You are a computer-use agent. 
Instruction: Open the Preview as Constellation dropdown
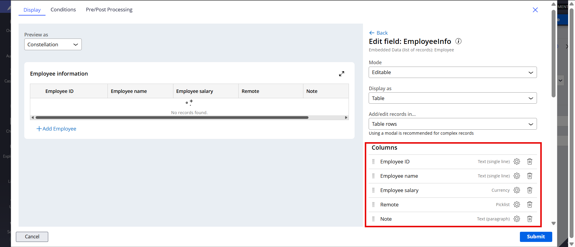pos(53,45)
